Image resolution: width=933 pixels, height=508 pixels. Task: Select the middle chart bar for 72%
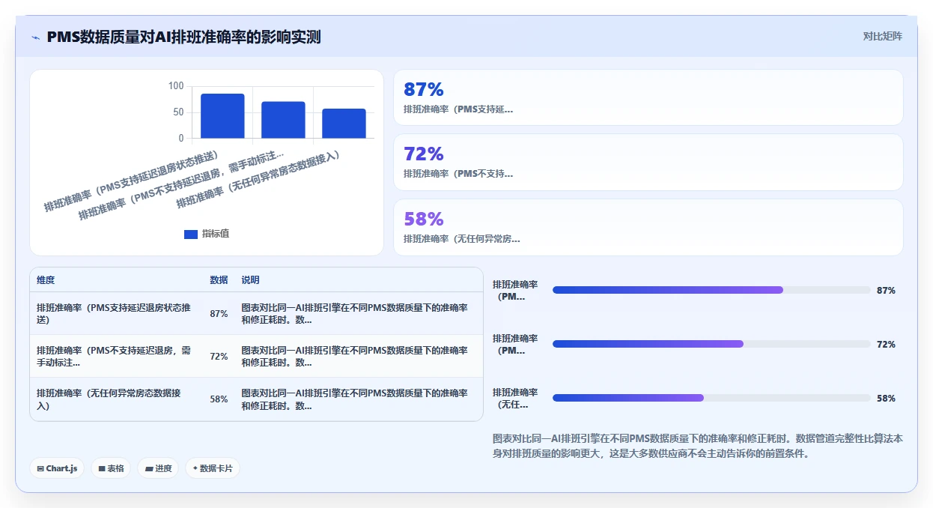[283, 120]
